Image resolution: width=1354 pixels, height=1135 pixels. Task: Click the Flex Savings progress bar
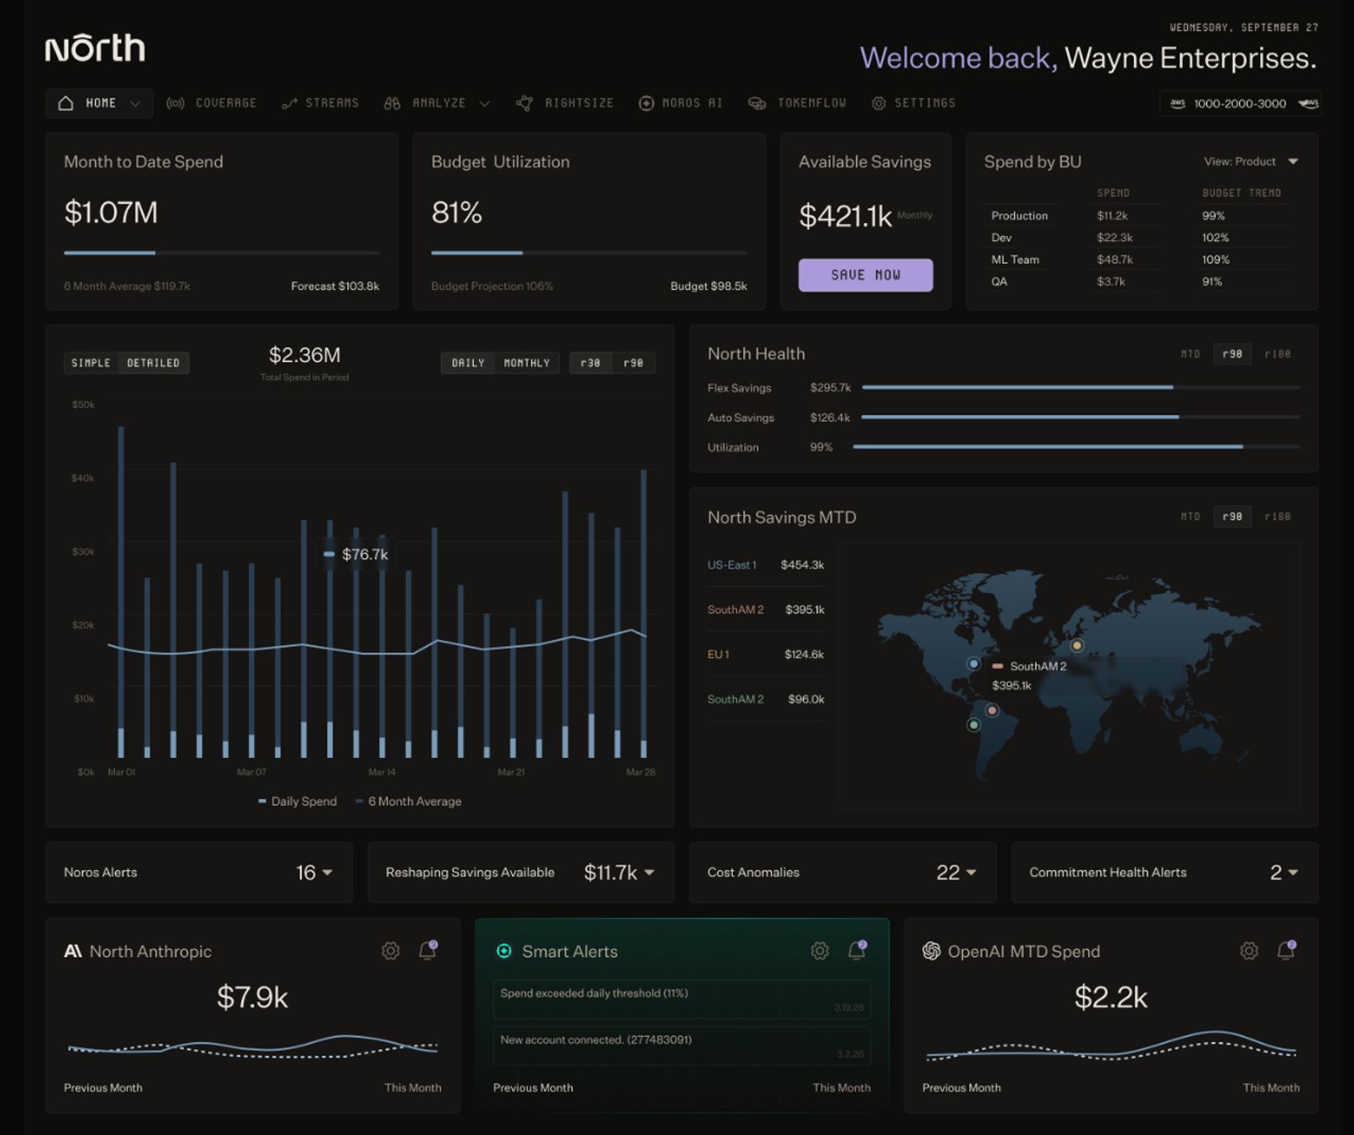1081,387
